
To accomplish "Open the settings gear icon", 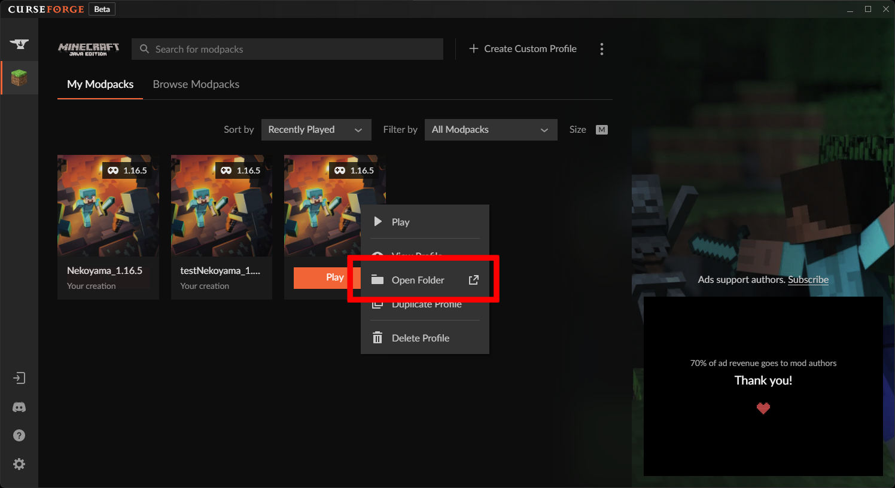I will [x=19, y=464].
